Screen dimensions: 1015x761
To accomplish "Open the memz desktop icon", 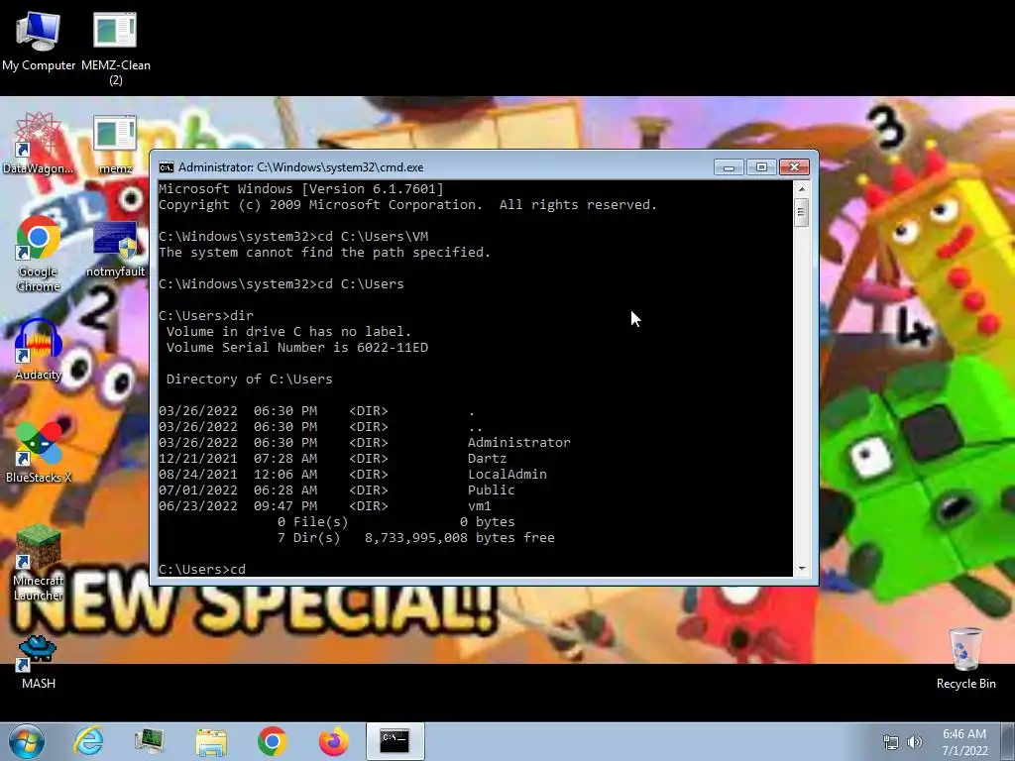I will pos(115,144).
